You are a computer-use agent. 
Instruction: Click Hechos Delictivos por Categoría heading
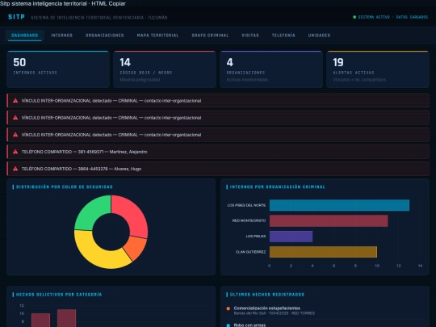tap(59, 295)
